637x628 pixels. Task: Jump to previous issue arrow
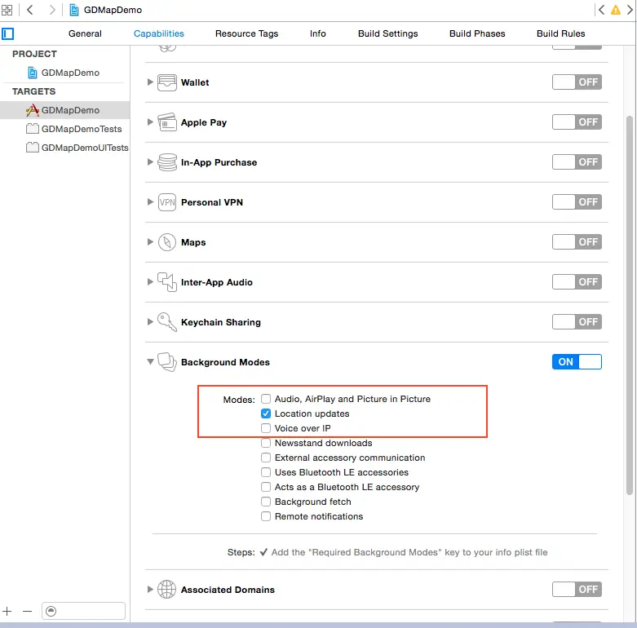coord(602,10)
